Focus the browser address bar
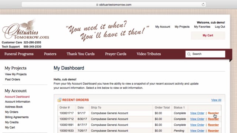237x133 pixels. pos(114,5)
